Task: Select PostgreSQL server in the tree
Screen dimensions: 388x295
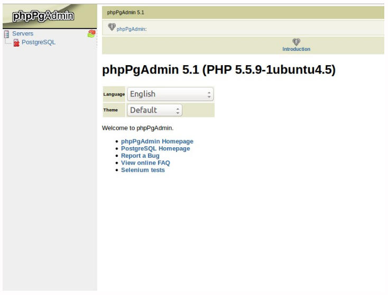Action: (x=39, y=42)
